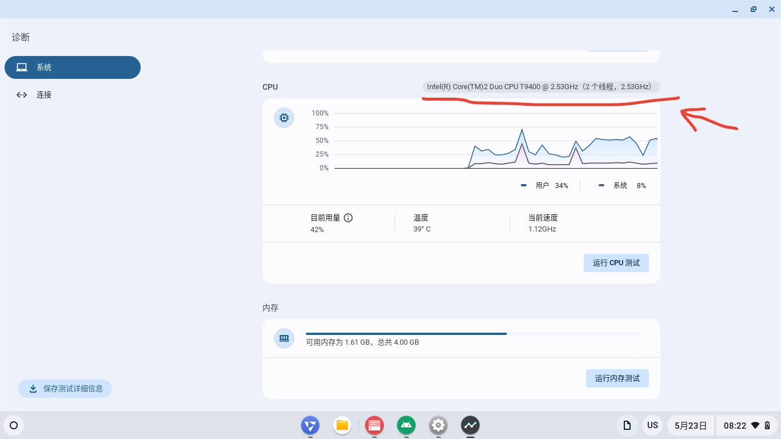The image size is (781, 439).
Task: Click the CPU section heading
Action: (x=270, y=87)
